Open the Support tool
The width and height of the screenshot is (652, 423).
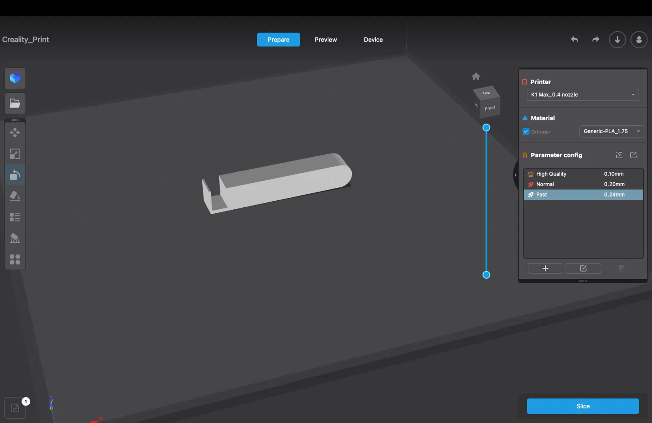coord(15,238)
